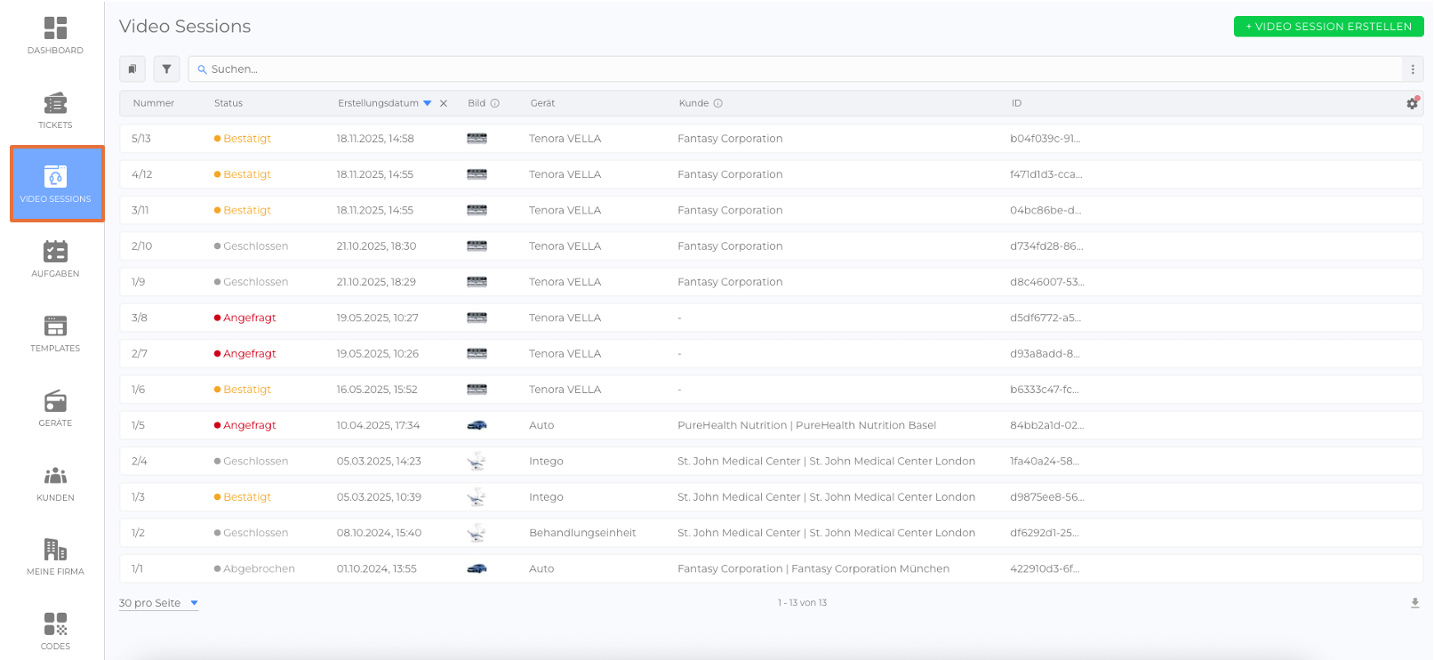Open the three-dot menu in search bar

pyautogui.click(x=1413, y=68)
